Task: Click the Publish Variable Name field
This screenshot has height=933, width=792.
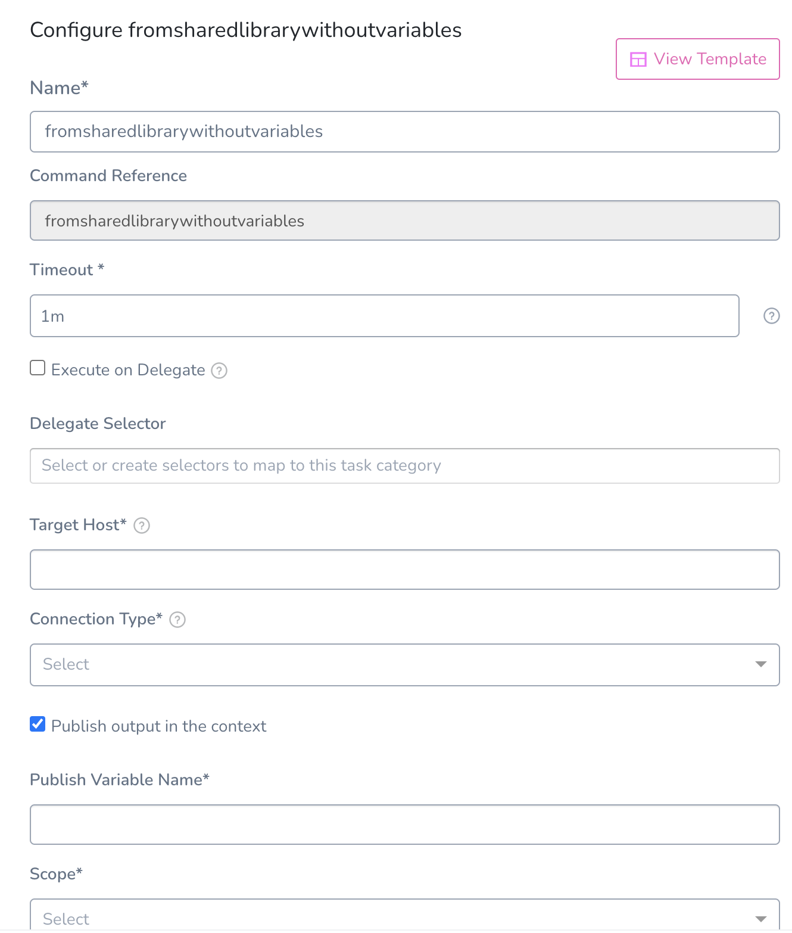Action: pyautogui.click(x=405, y=825)
